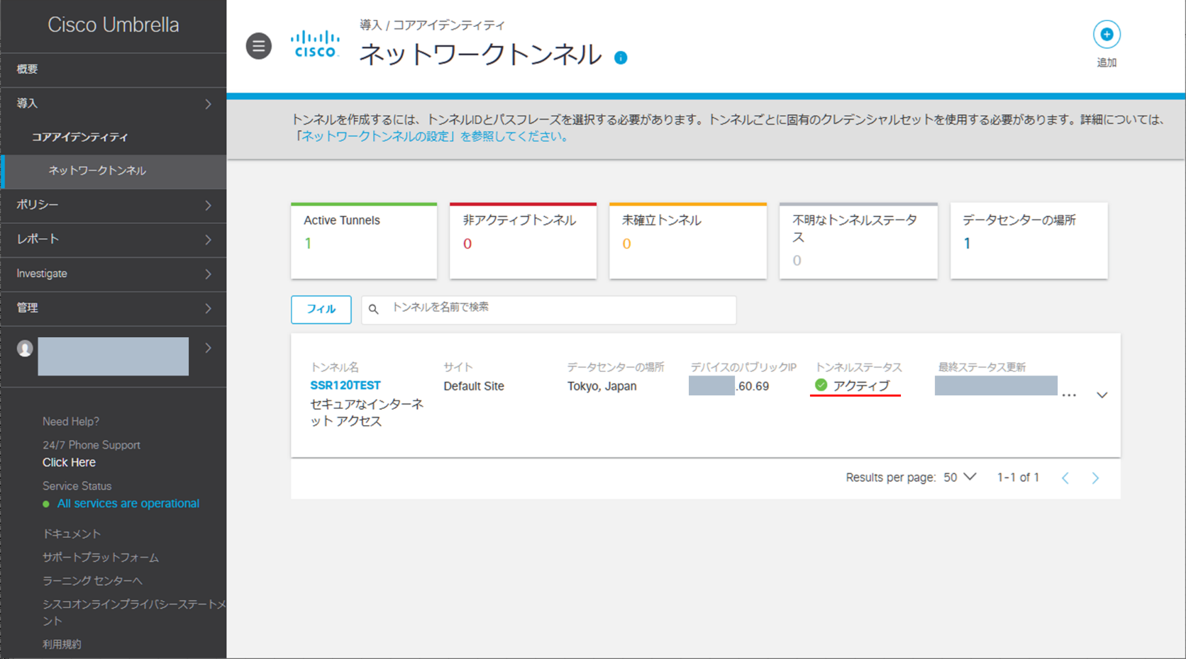
Task: Expand the 導入 sidebar chevron
Action: point(208,104)
